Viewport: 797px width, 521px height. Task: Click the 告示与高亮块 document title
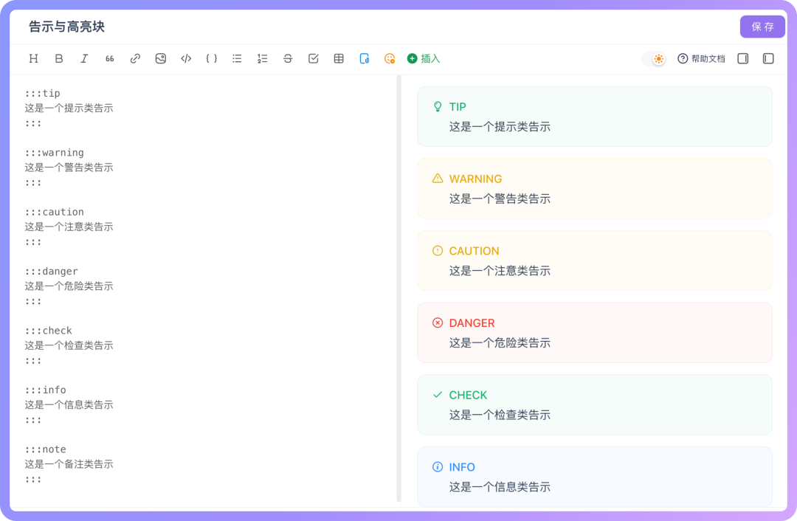coord(66,27)
